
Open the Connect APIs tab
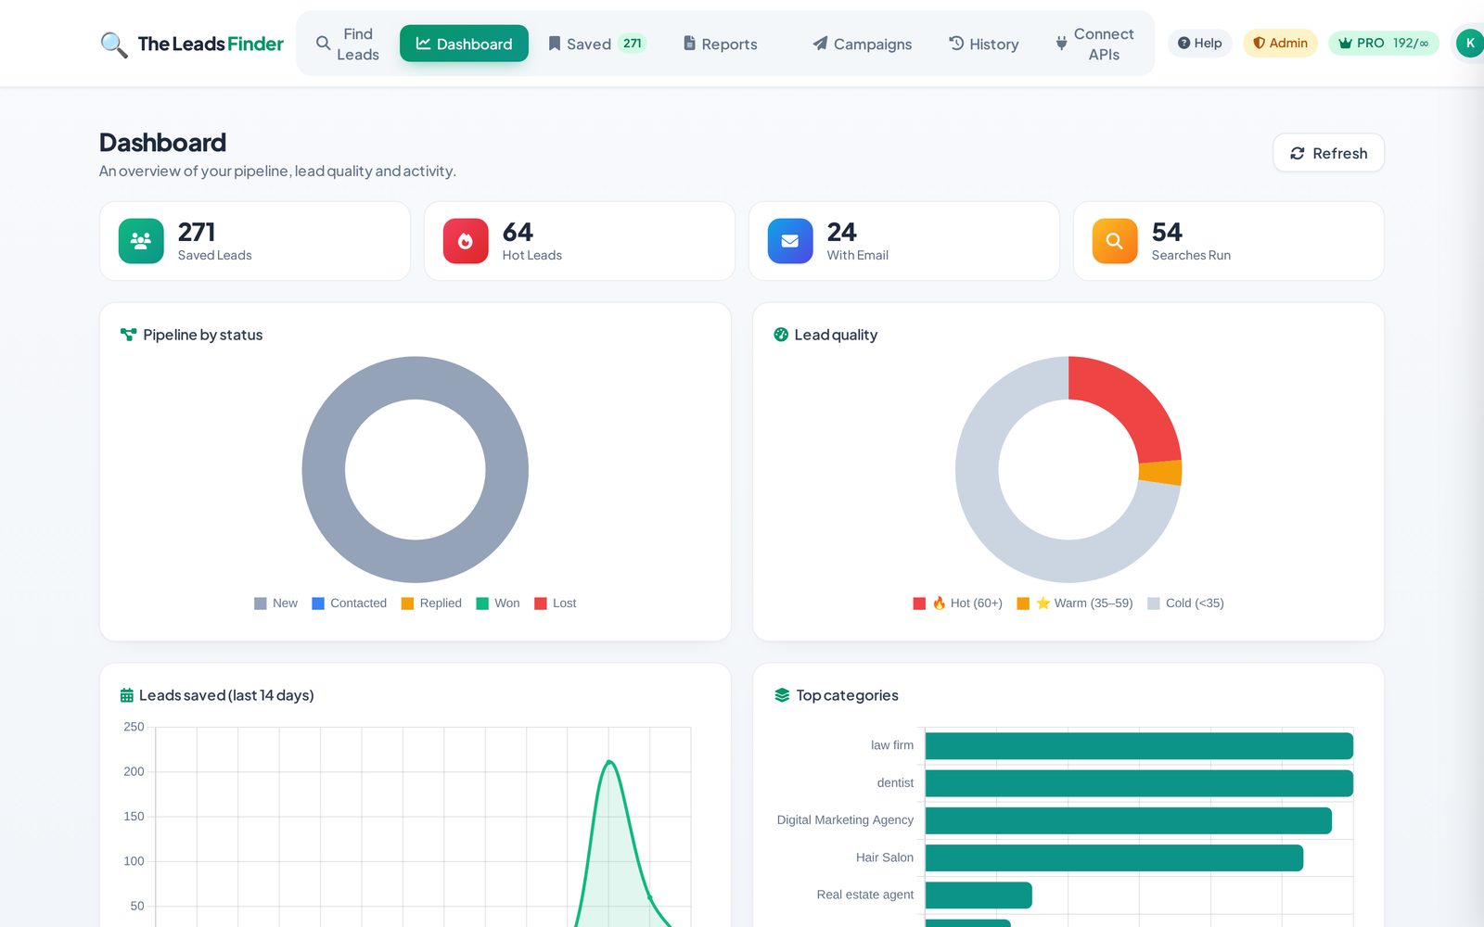click(1094, 44)
